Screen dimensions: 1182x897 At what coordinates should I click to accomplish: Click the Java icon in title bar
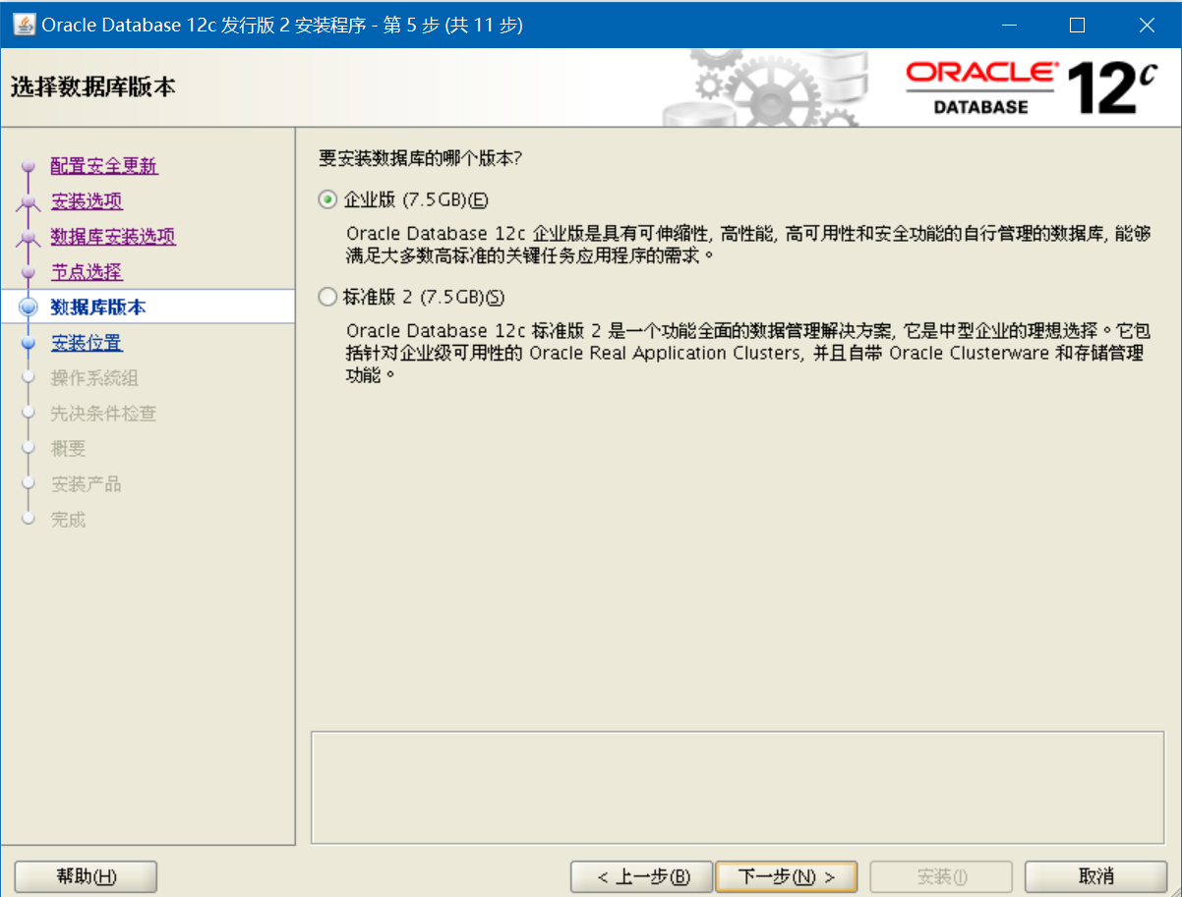[x=23, y=24]
